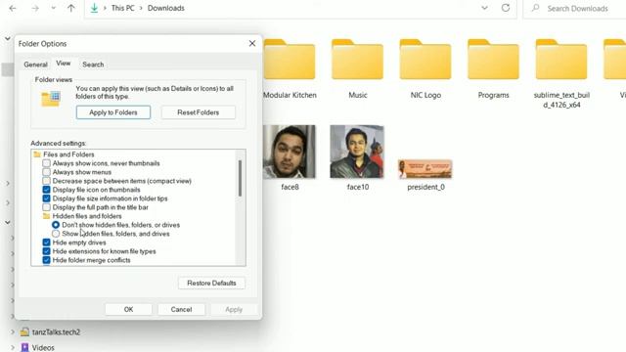Click Restore Defaults button
Image resolution: width=626 pixels, height=352 pixels.
pos(211,283)
